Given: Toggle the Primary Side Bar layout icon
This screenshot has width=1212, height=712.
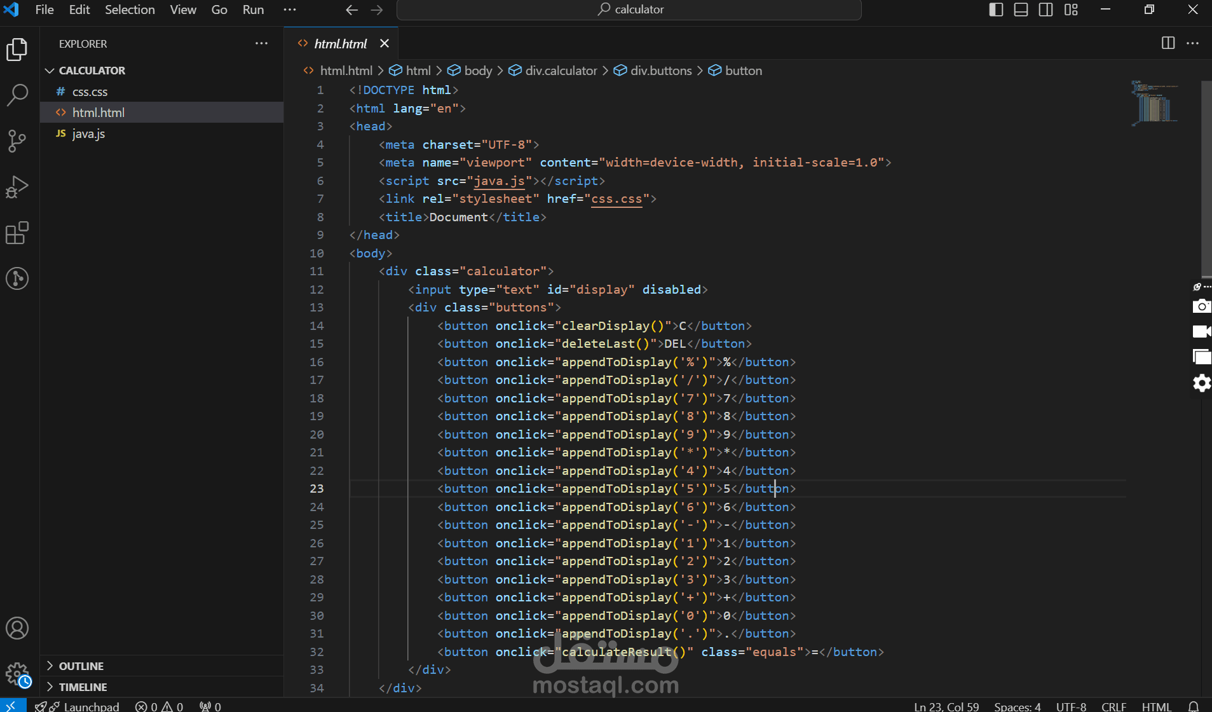Looking at the screenshot, I should tap(996, 10).
